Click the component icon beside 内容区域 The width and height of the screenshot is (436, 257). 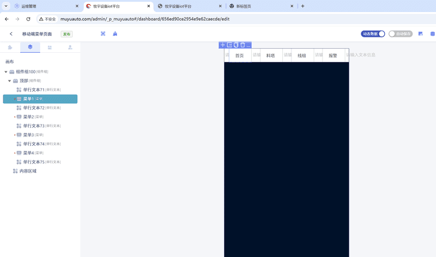click(x=15, y=171)
